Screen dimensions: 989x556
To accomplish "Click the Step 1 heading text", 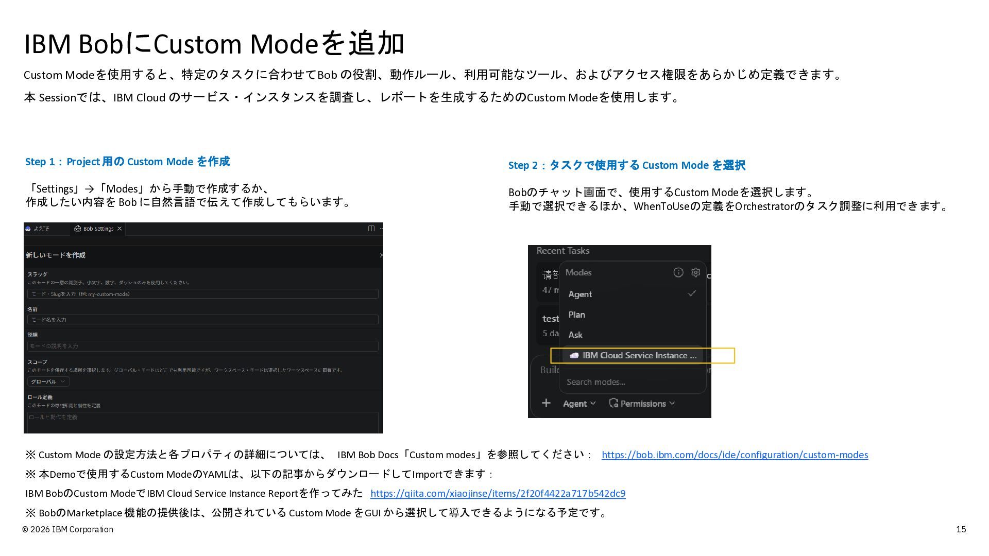I will (x=128, y=162).
